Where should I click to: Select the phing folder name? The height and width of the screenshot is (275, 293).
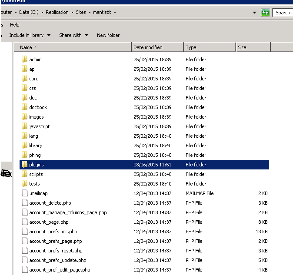[x=35, y=155]
